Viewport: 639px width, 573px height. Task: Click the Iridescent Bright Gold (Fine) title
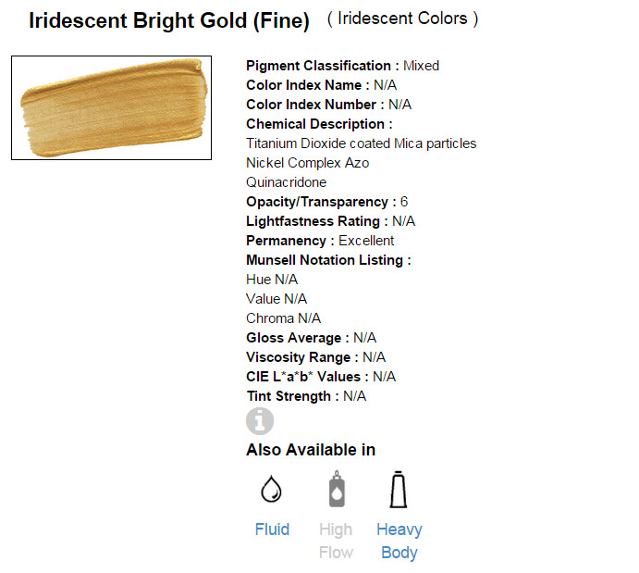point(169,21)
